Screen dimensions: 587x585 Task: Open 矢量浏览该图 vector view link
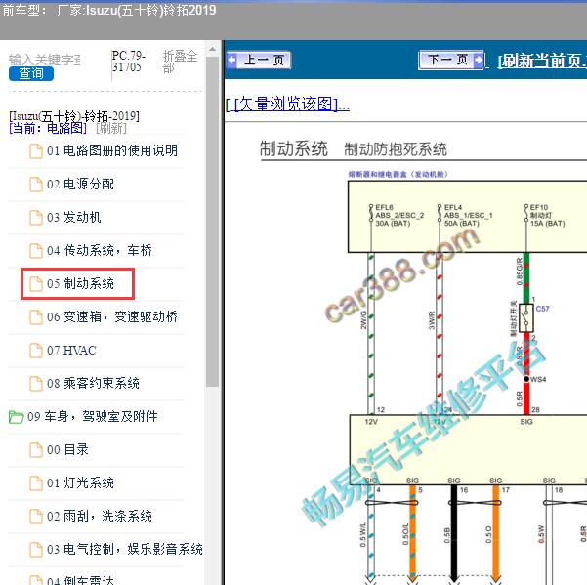tap(288, 104)
